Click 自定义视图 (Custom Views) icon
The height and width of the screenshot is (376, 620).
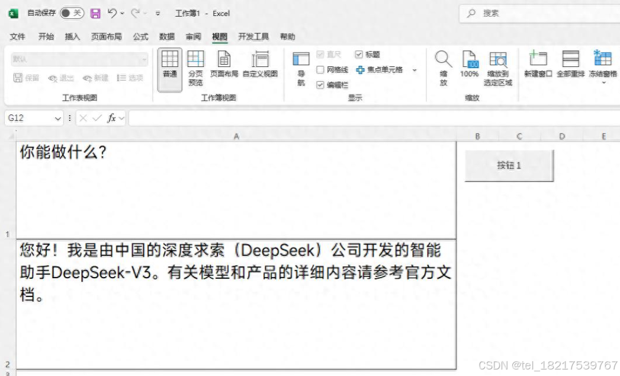point(261,65)
